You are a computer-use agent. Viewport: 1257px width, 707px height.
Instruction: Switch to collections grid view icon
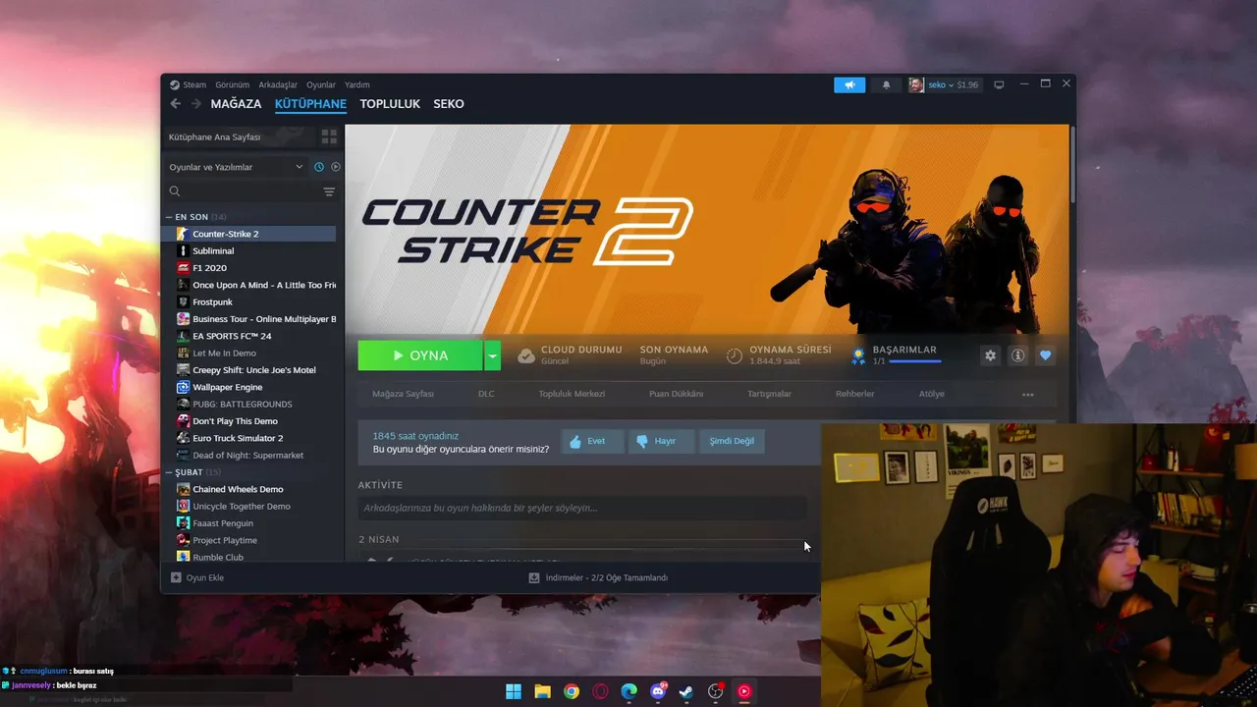pyautogui.click(x=329, y=136)
